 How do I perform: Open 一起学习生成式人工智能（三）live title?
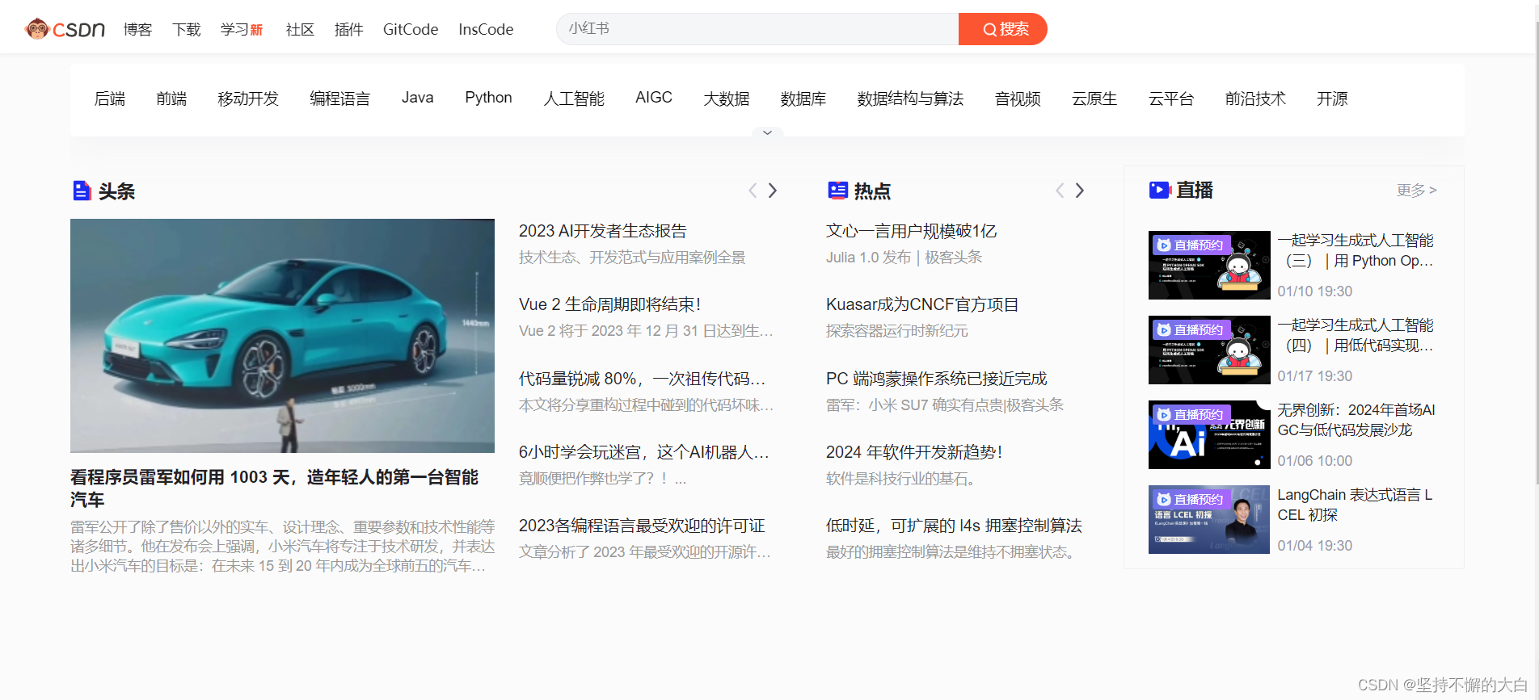pyautogui.click(x=1356, y=250)
